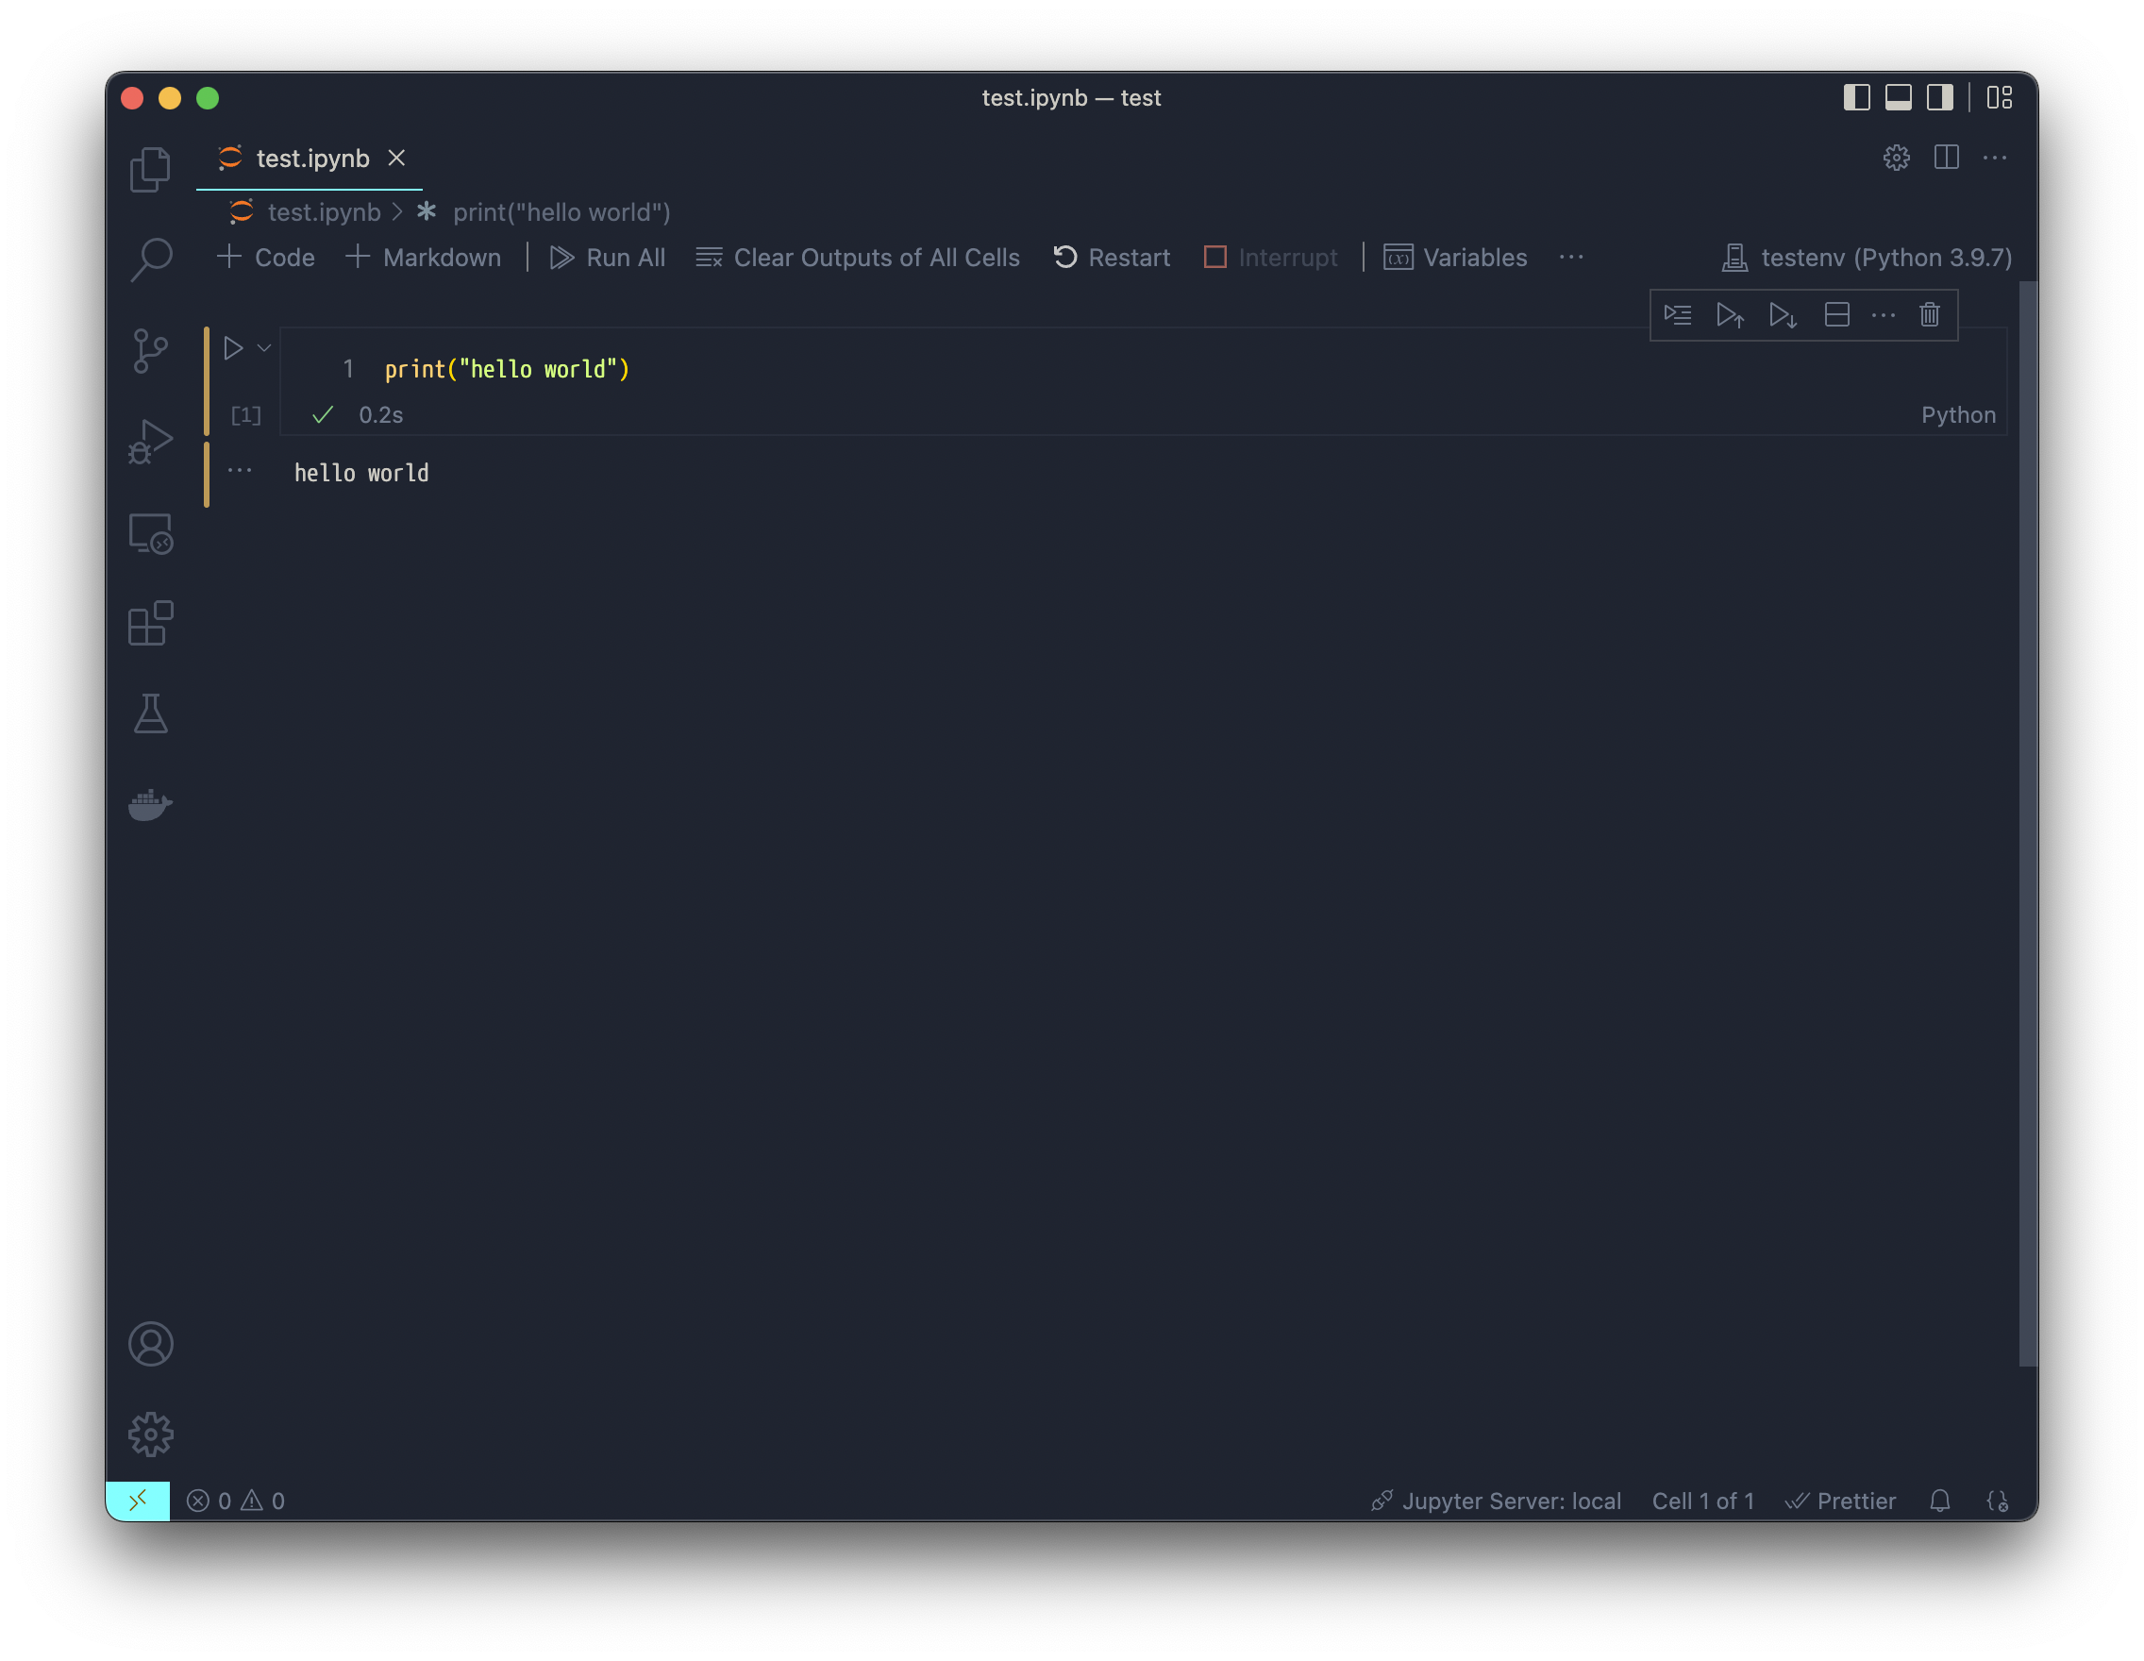Open the Remote Explorer icon
This screenshot has width=2144, height=1661.
click(x=150, y=533)
